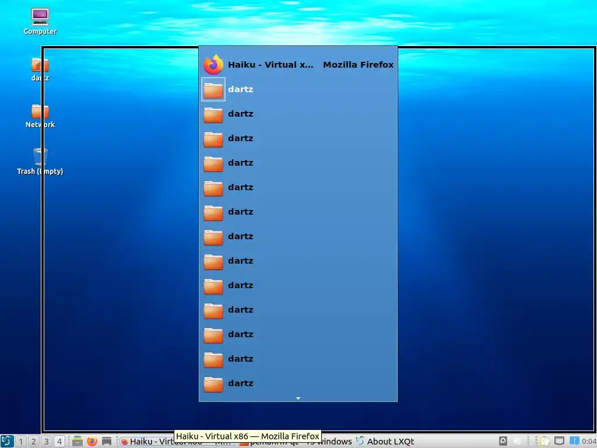Click the dark gray quick-launch icon after Firefox

(107, 441)
